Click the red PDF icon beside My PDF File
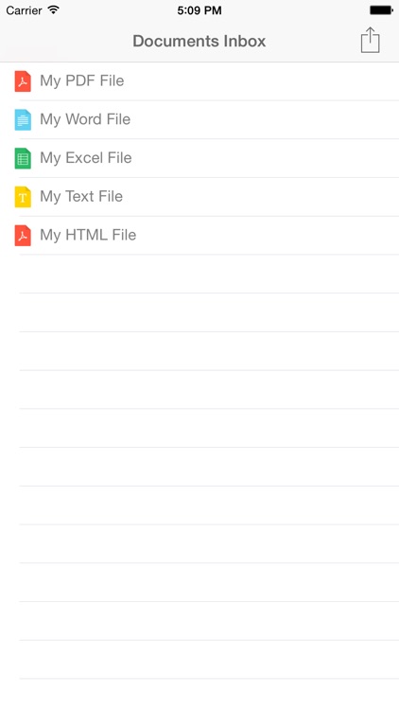 (x=23, y=81)
